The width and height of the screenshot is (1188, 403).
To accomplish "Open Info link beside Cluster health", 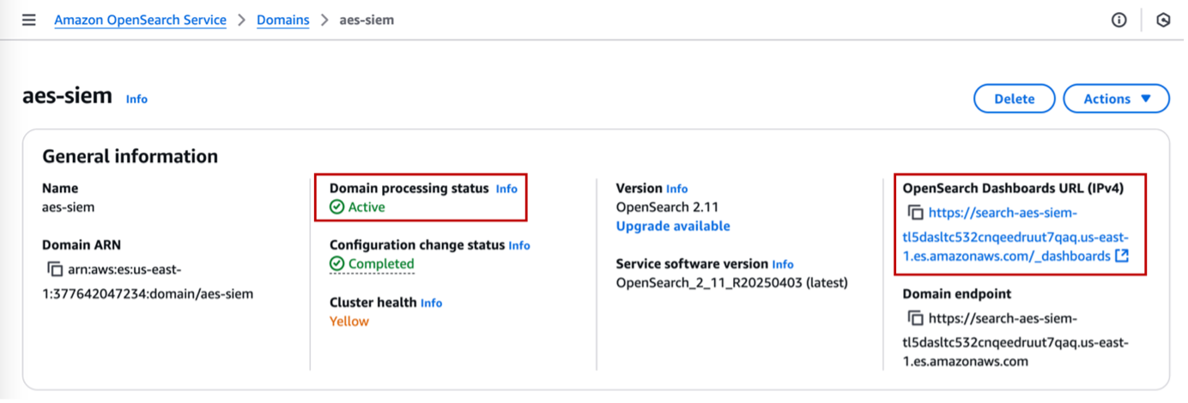I will 431,303.
